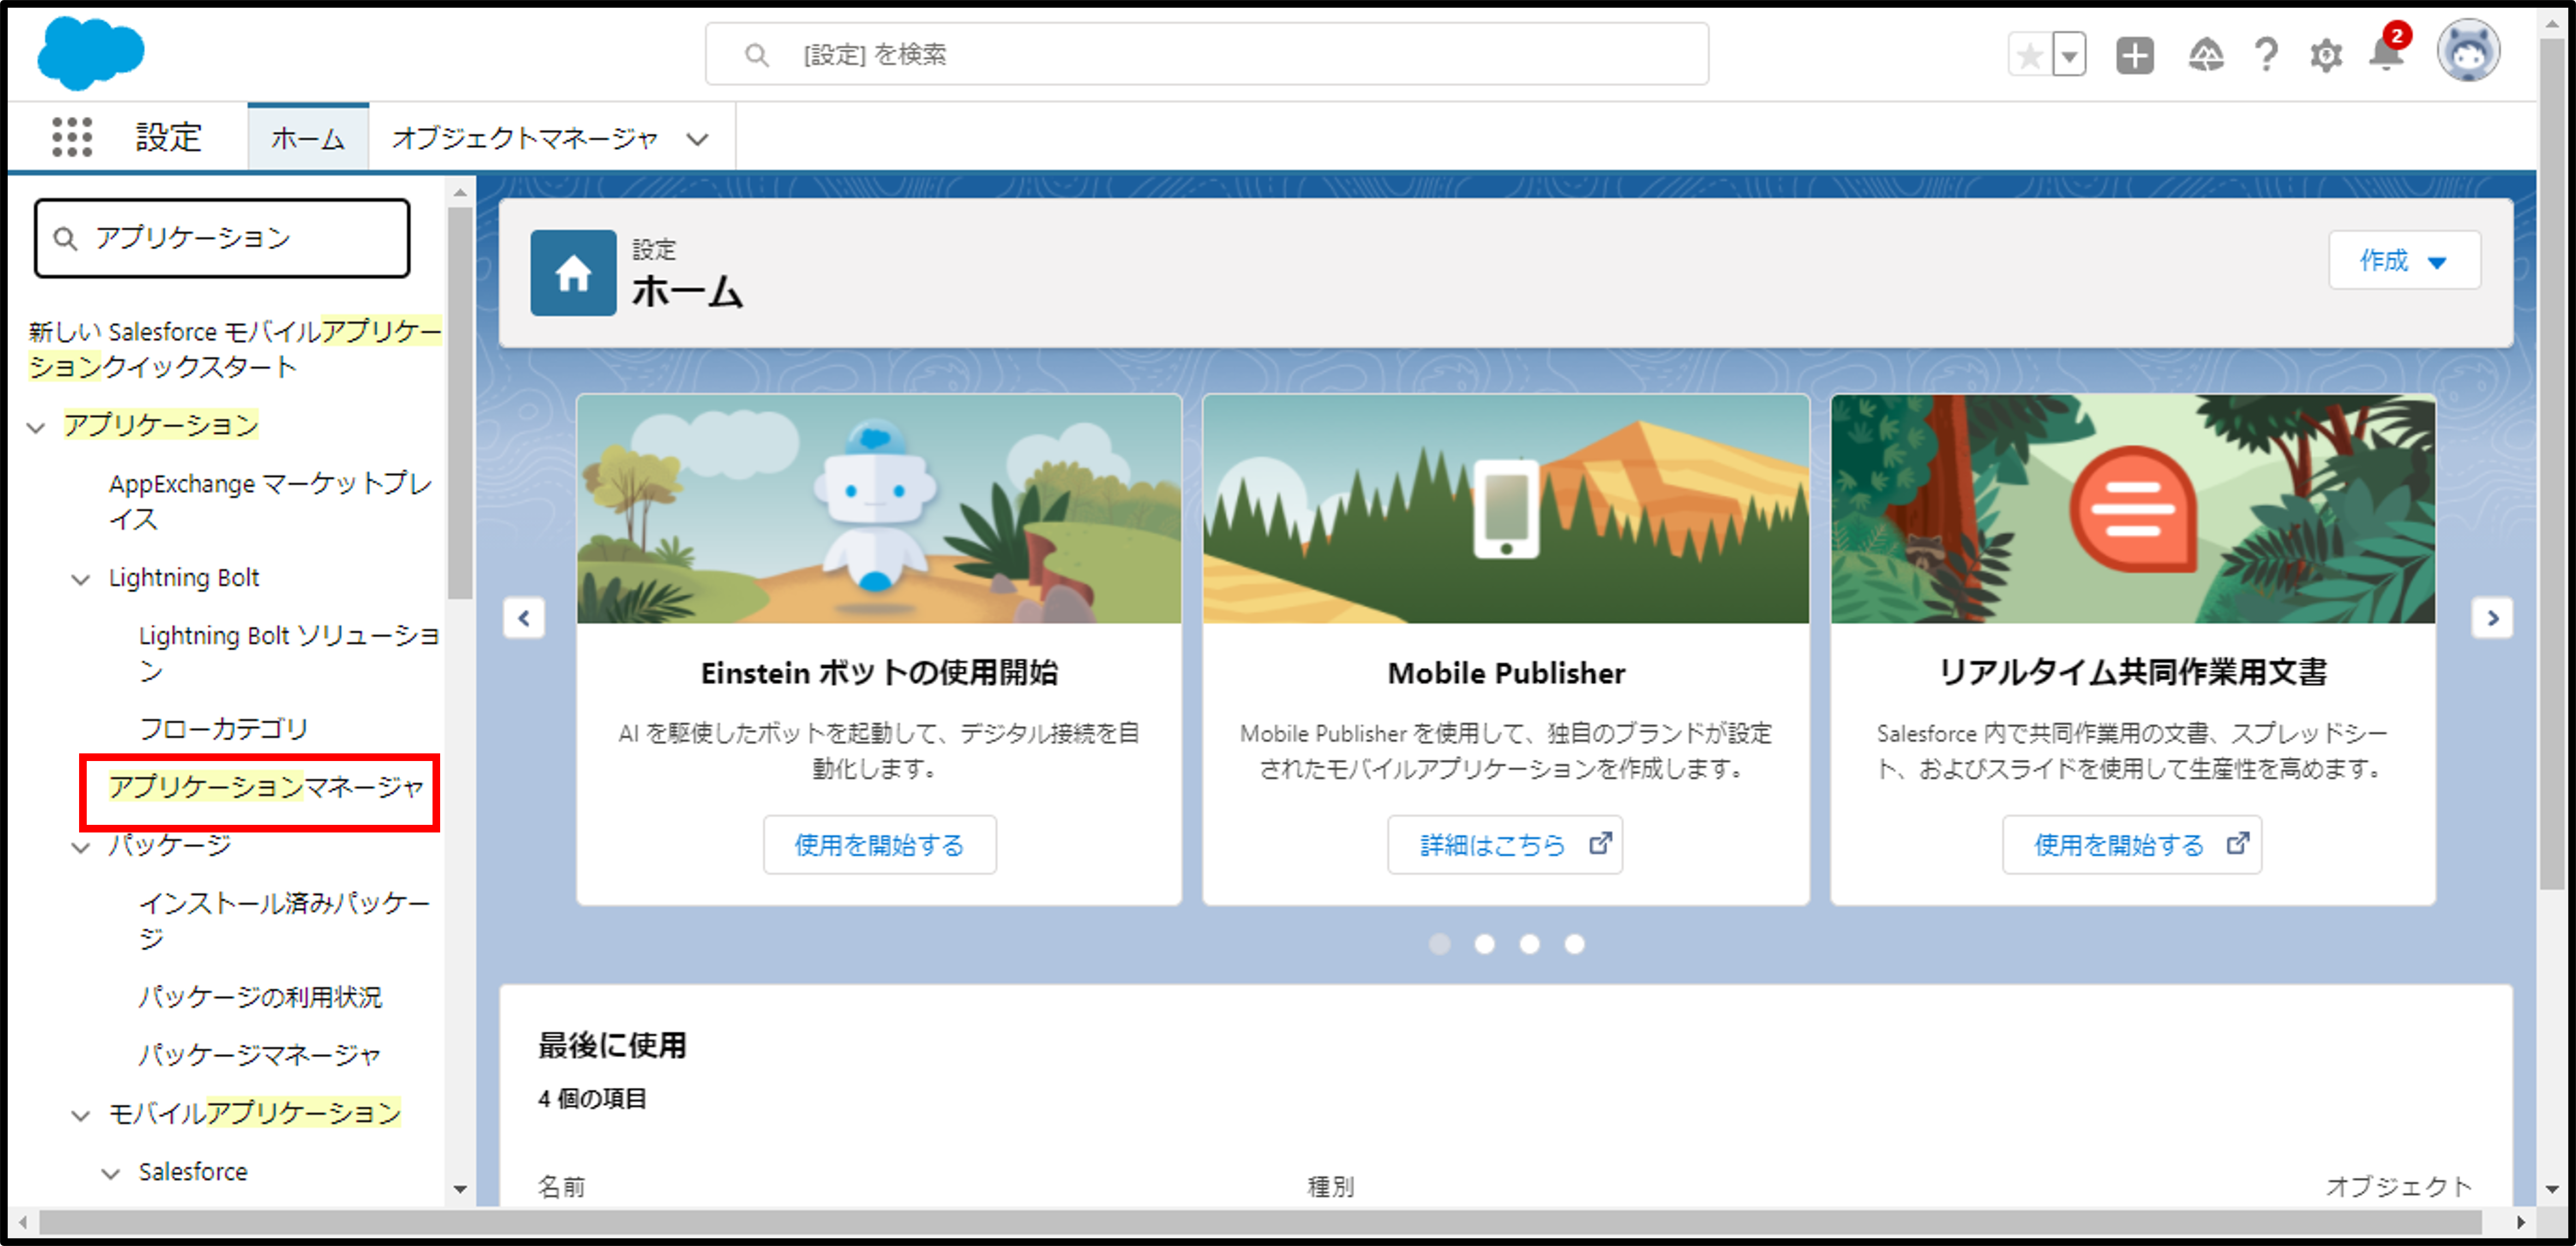This screenshot has width=2576, height=1246.
Task: Add this page to favorites star
Action: click(2029, 55)
